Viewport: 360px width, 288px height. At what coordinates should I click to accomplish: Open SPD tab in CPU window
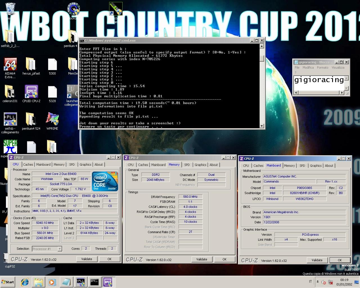click(x=72, y=165)
